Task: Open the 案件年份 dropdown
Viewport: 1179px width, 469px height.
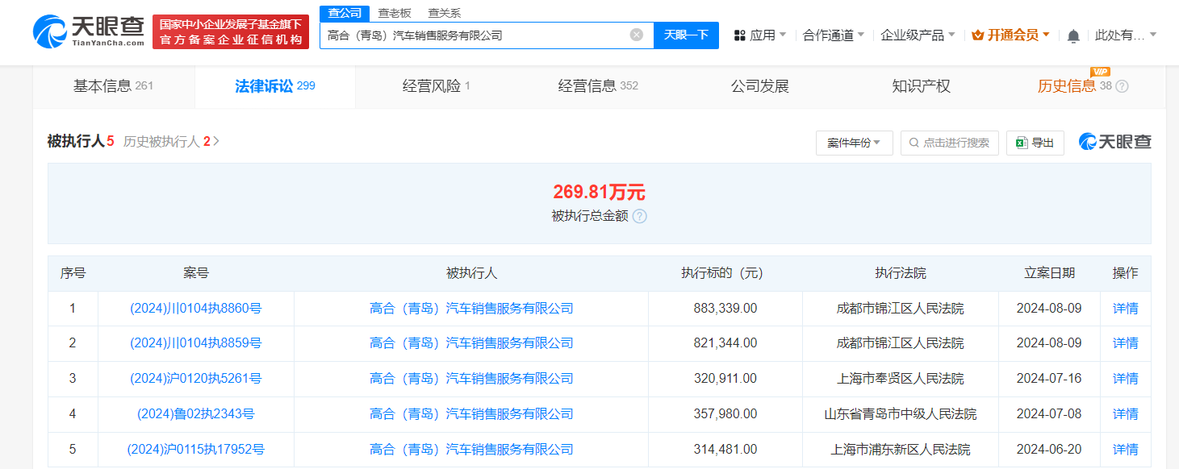Action: pos(854,142)
